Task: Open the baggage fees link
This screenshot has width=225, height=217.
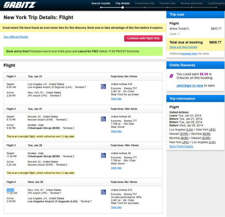Action: click(x=189, y=54)
